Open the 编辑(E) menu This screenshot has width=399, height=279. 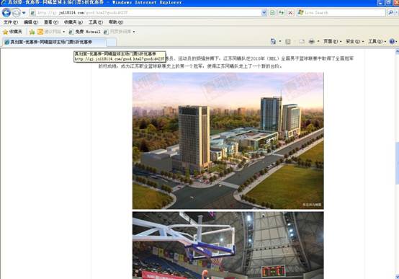[x=31, y=22]
